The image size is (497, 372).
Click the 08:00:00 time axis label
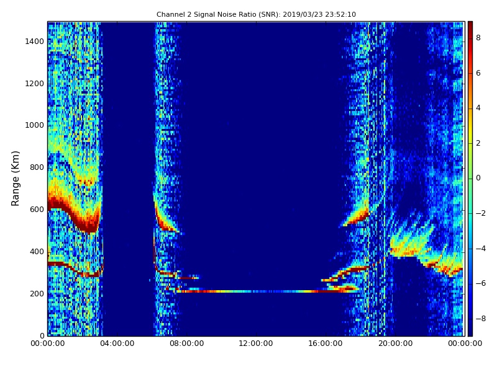click(x=187, y=343)
